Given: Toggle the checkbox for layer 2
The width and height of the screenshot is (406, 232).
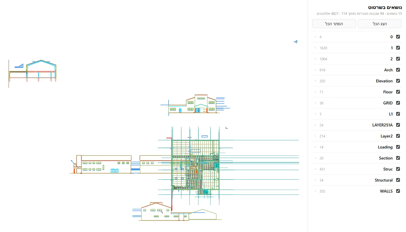Looking at the screenshot, I should tap(398, 59).
